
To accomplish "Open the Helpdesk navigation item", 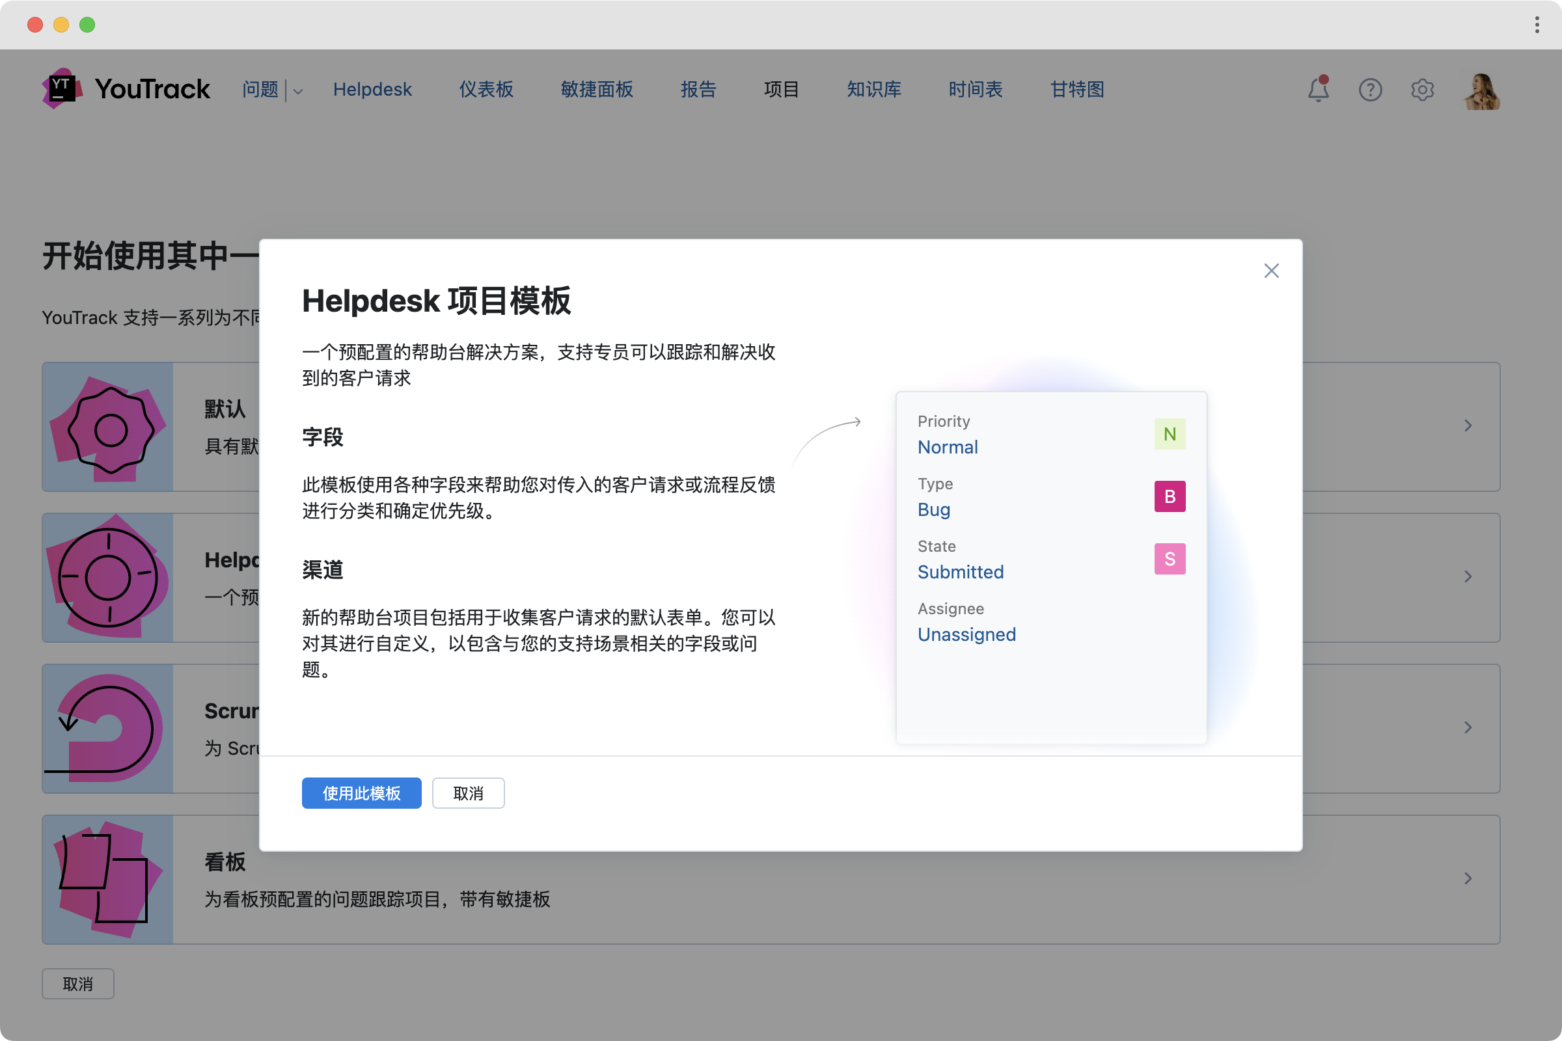I will pyautogui.click(x=372, y=89).
